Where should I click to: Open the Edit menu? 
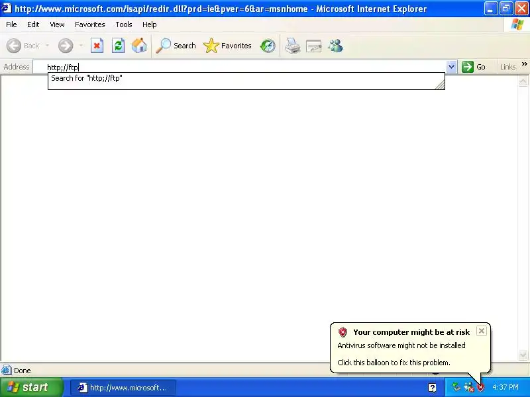coord(33,24)
